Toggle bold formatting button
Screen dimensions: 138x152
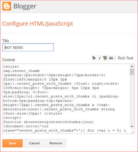94,58
